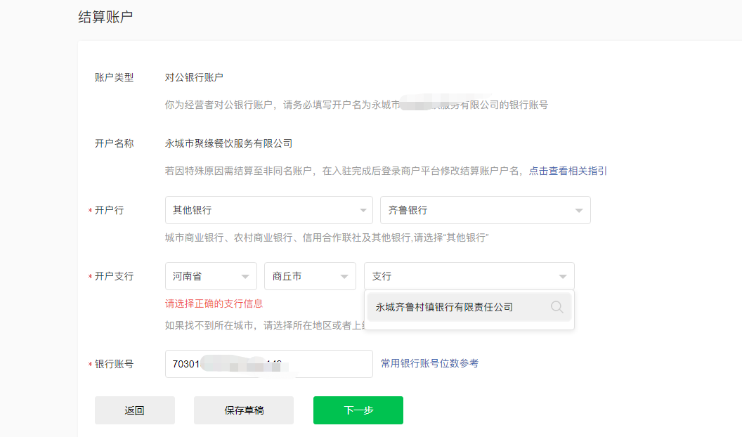This screenshot has width=742, height=437.
Task: Click the 永城市聚缘餐饮服务有限公司 account name text
Action: coord(228,143)
